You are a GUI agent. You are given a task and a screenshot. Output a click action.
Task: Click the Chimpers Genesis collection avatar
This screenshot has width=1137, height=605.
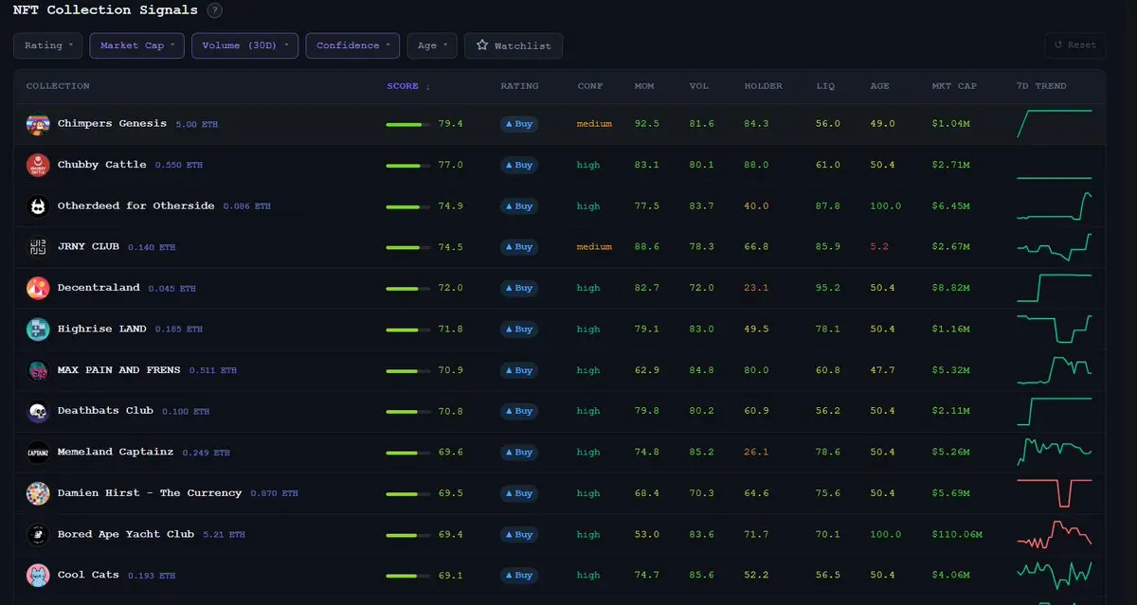38,124
